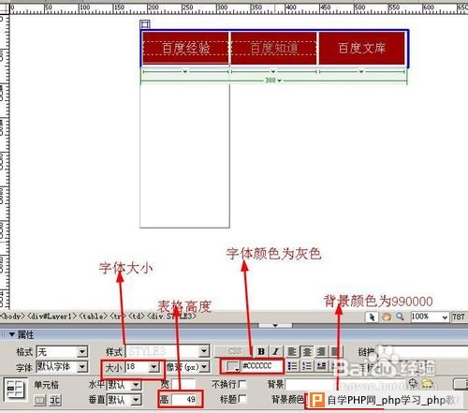Screen dimensions: 468x413
Task: Open the 格式 format dropdown
Action: 82,352
